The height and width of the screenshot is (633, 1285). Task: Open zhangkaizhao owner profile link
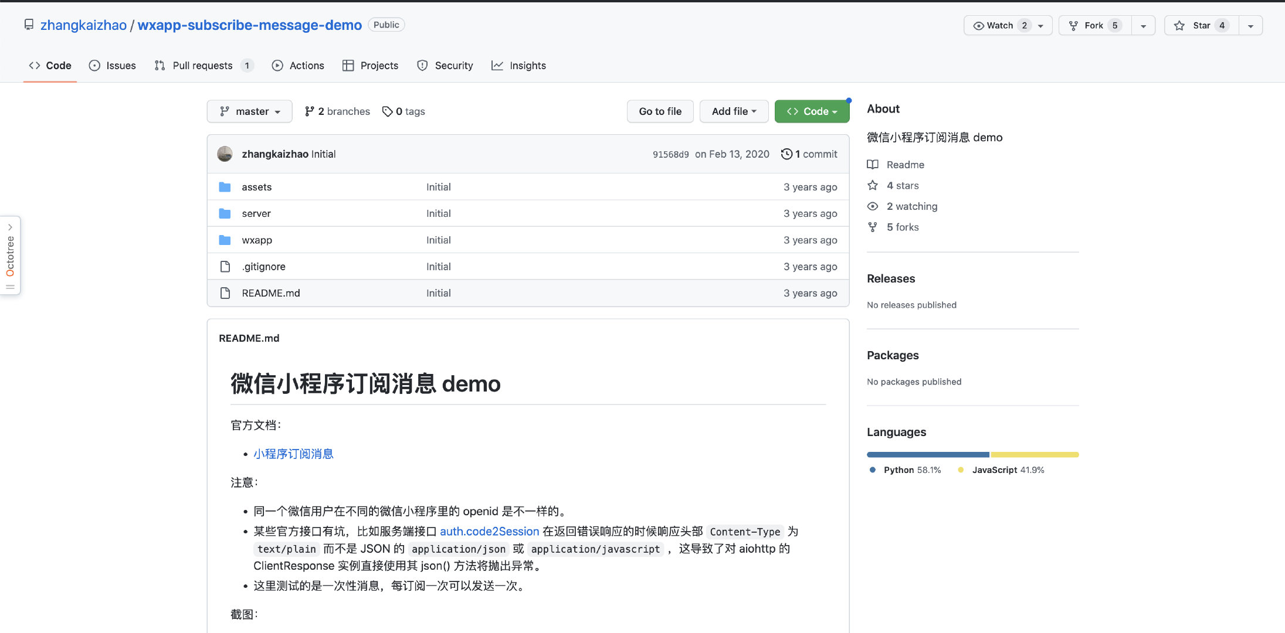pos(83,25)
